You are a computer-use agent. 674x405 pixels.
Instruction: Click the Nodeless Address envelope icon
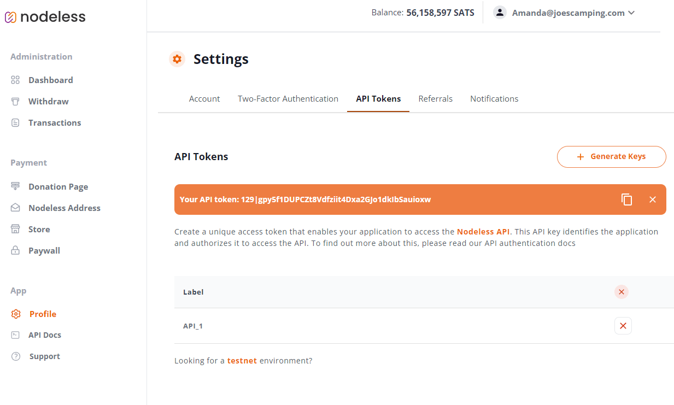15,208
